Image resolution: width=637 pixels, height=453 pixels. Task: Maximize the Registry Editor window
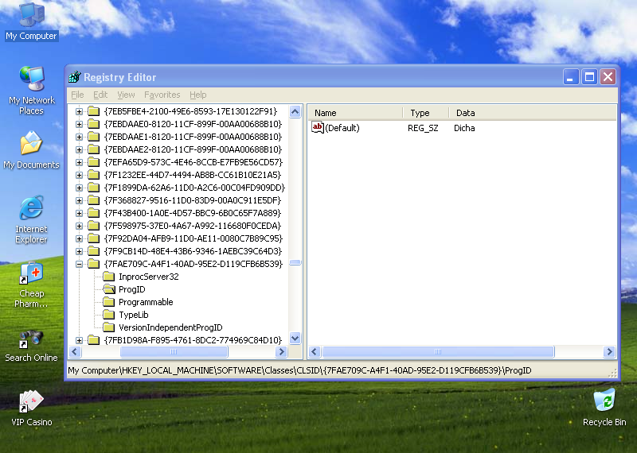tap(589, 76)
